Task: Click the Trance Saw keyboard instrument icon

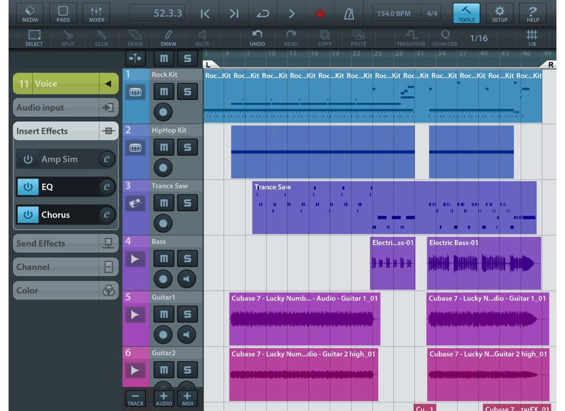Action: 135,203
